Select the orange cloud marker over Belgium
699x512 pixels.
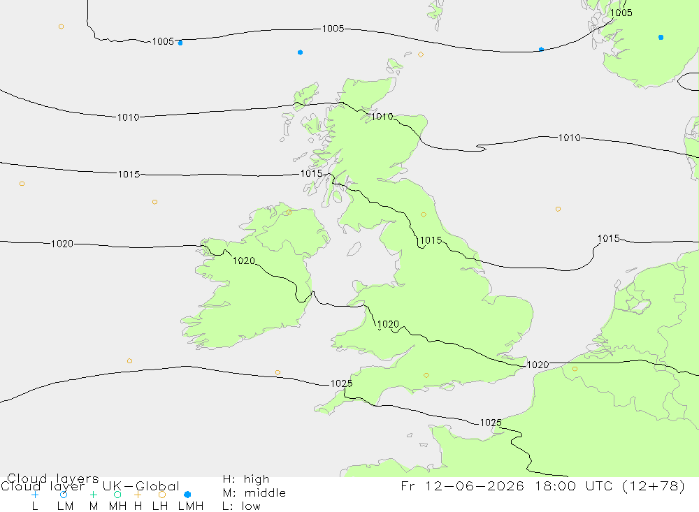pos(575,369)
